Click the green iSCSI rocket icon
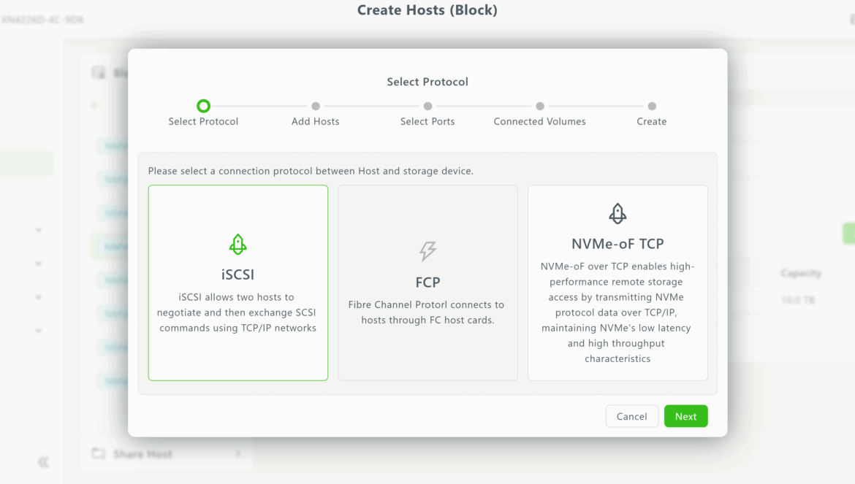Viewport: 855px width, 484px height. click(x=237, y=245)
